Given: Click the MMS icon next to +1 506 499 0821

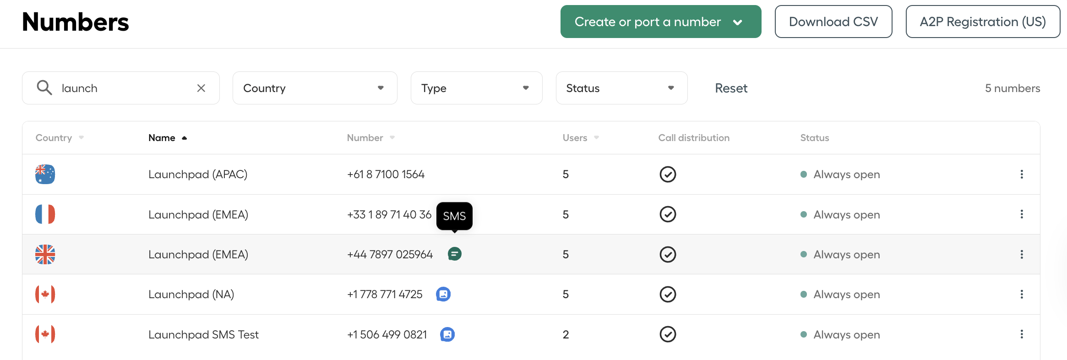Looking at the screenshot, I should tap(447, 334).
